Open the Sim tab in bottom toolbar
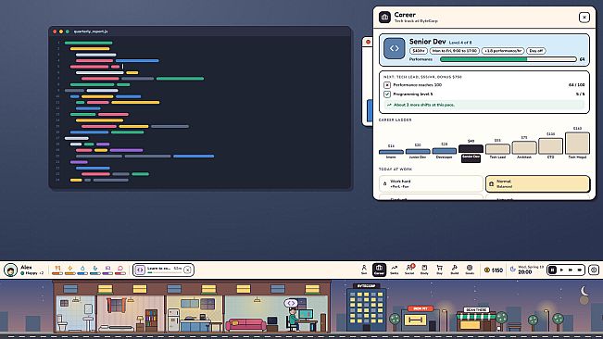 [x=364, y=270]
